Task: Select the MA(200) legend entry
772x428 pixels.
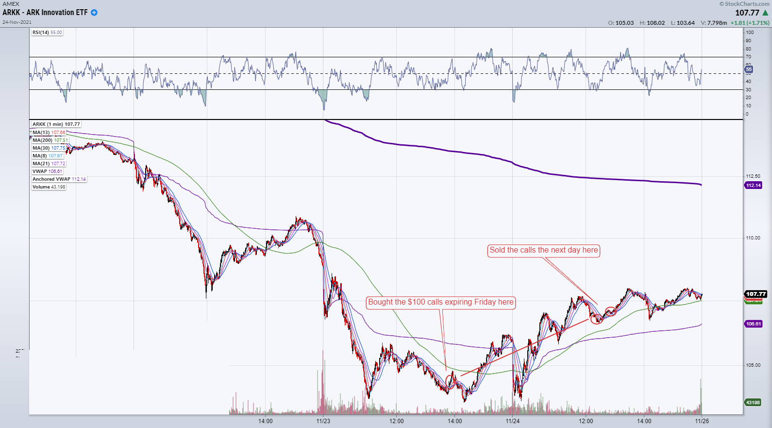Action: tap(50, 140)
